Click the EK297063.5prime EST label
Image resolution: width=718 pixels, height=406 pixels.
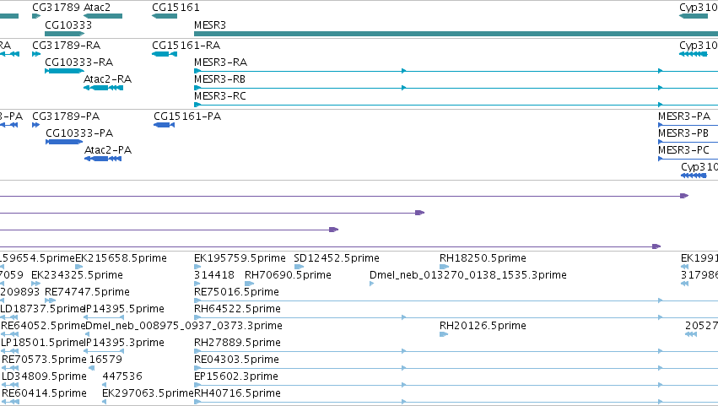(x=148, y=392)
